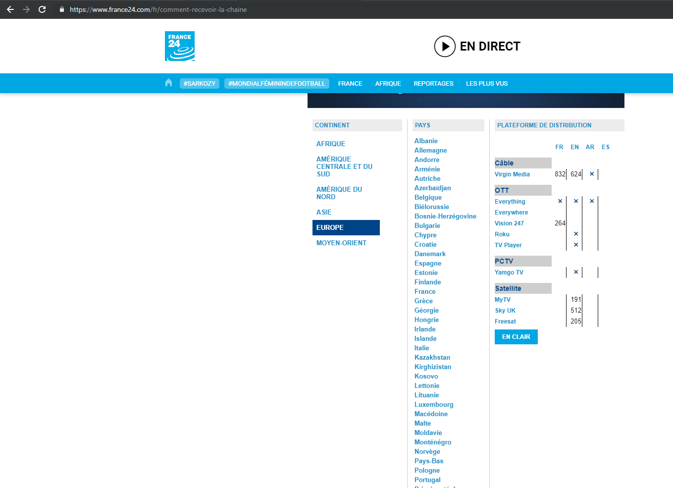Choose Kazakhstan in the country list
The height and width of the screenshot is (488, 673).
click(432, 357)
